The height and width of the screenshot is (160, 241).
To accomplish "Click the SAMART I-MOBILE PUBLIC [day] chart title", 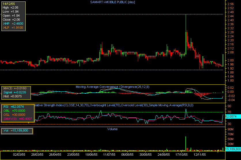I will tap(113, 2).
